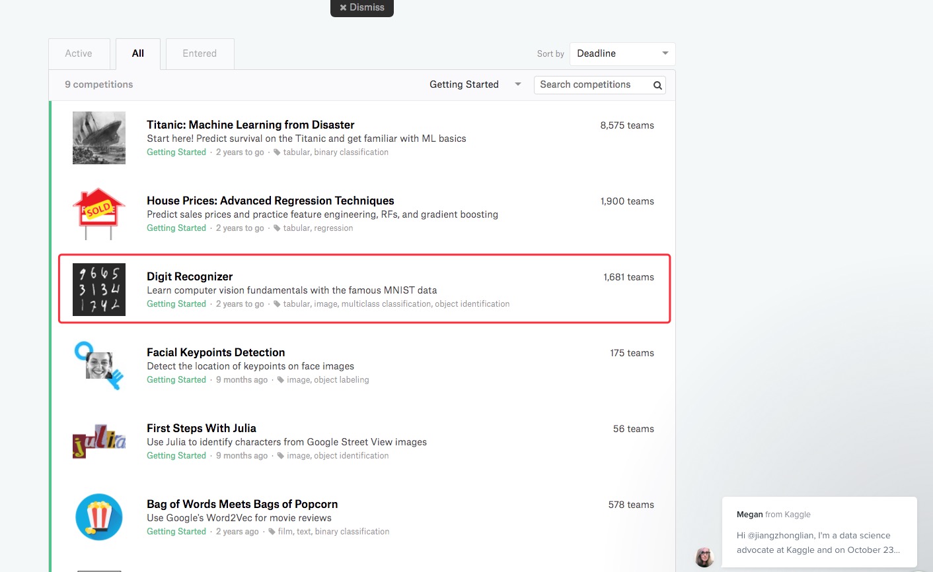Switch to the Entered tab

pos(200,54)
